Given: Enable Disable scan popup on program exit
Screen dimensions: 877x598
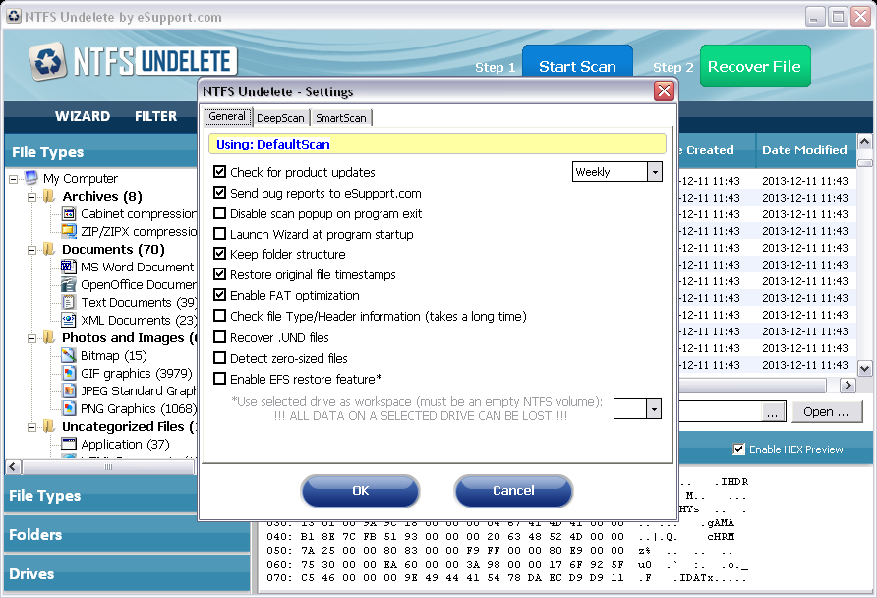Looking at the screenshot, I should click(x=220, y=213).
